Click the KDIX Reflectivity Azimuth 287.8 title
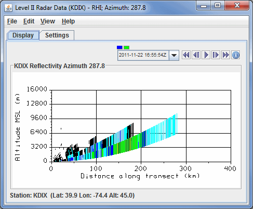Viewport: 253px width, 209px height. pyautogui.click(x=59, y=66)
